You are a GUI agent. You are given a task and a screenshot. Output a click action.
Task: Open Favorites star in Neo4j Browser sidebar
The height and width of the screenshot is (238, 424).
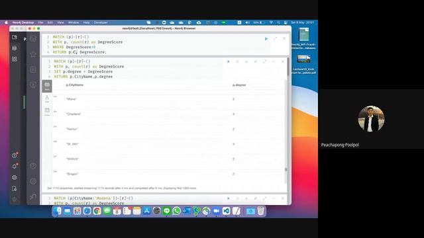point(33,54)
